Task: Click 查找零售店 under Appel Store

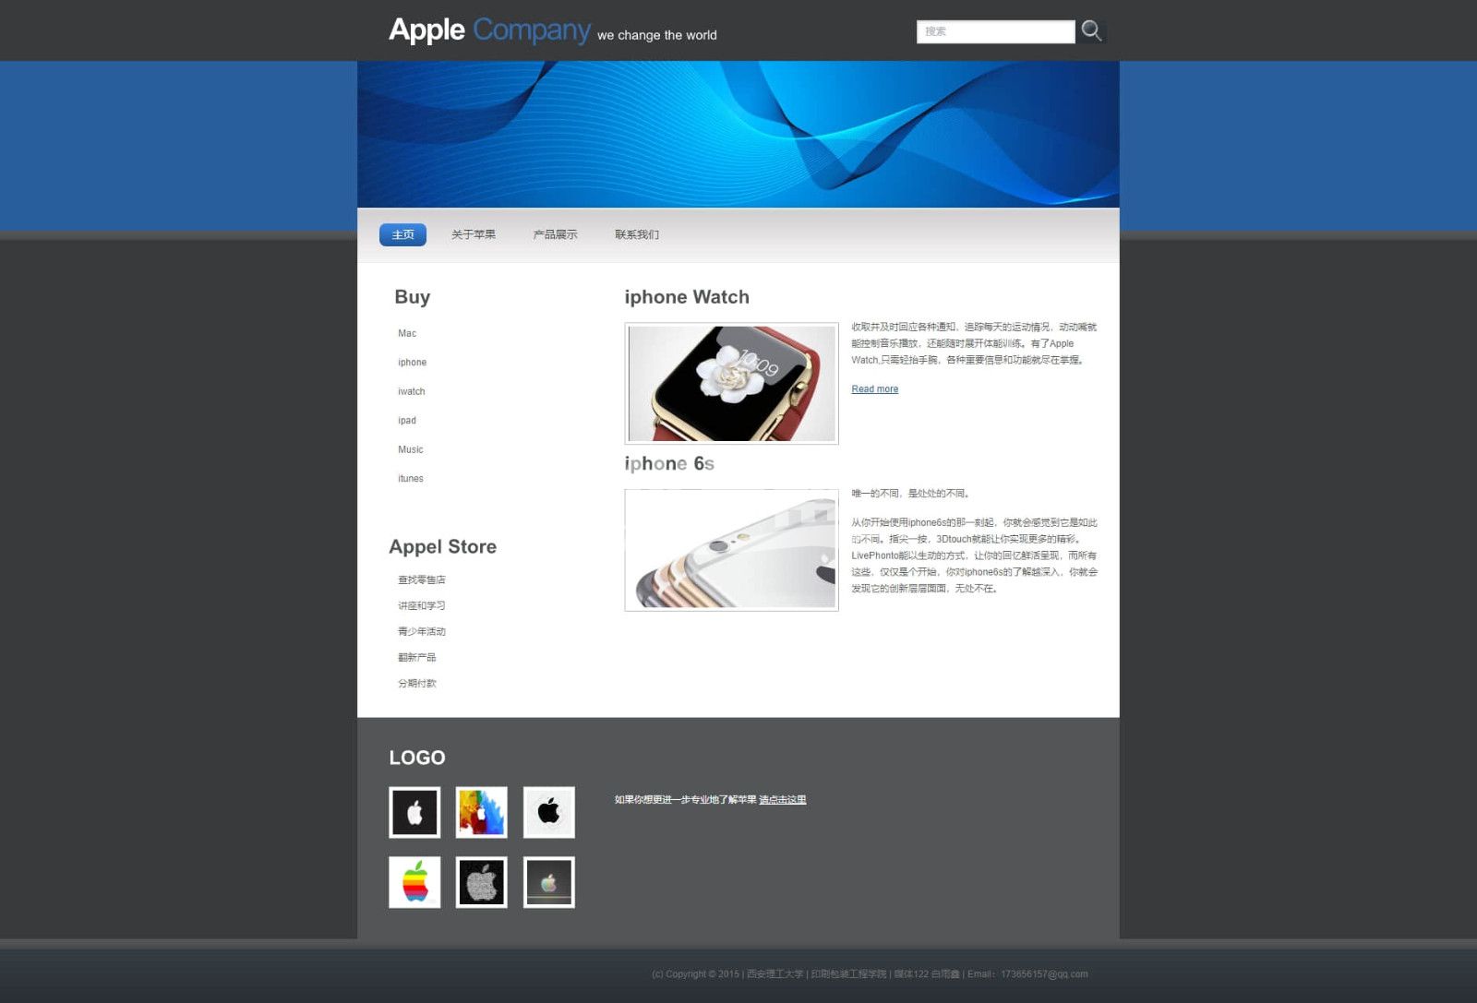Action: point(422,580)
